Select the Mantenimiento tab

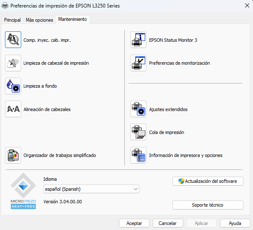tap(72, 20)
